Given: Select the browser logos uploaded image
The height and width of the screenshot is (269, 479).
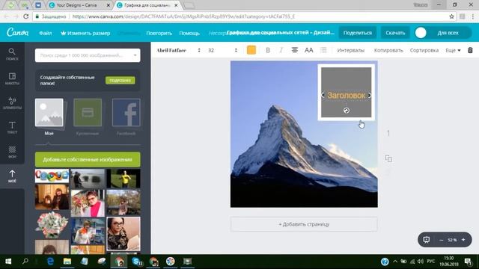Looking at the screenshot, I should click(52, 176).
